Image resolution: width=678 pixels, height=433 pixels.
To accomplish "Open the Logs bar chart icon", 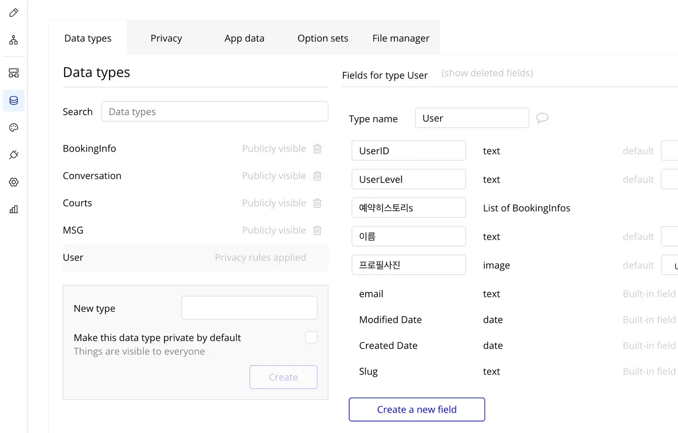I will tap(14, 209).
